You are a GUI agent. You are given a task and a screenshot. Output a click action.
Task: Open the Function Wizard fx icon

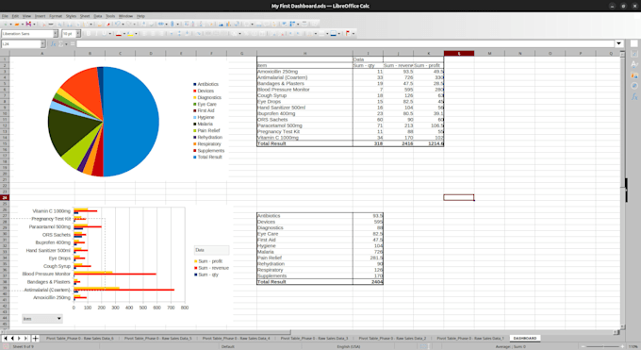pyautogui.click(x=53, y=43)
